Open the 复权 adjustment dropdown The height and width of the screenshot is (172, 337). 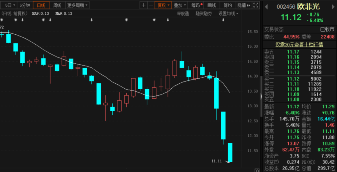click(x=164, y=5)
